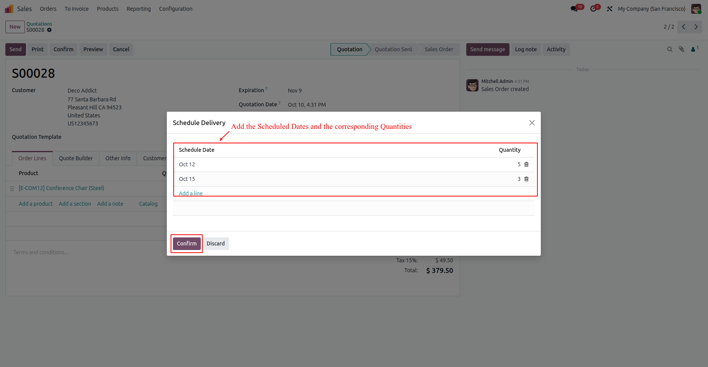Go to the previous record arrow
The width and height of the screenshot is (708, 367).
(x=684, y=27)
